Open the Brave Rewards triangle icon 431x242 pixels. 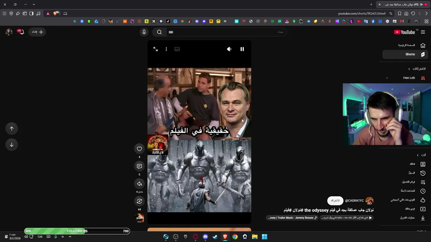tap(48, 13)
